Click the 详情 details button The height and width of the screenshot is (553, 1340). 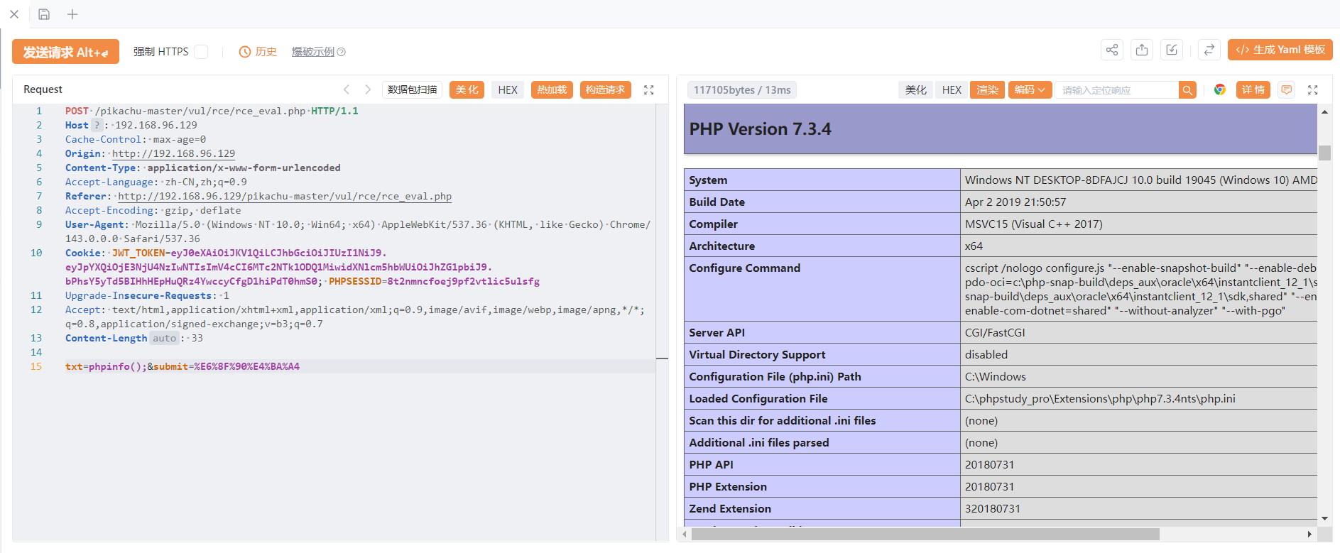pyautogui.click(x=1253, y=89)
